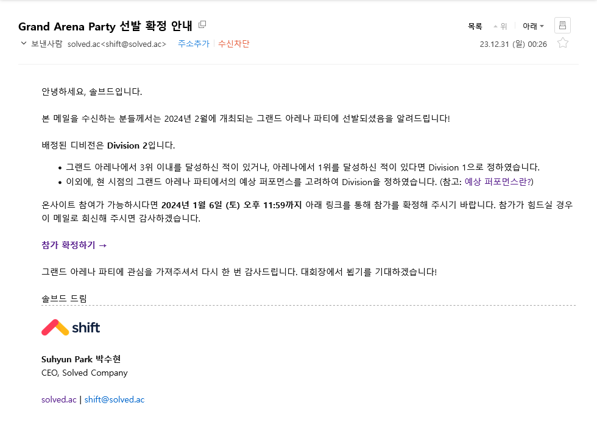Open solved.ac website link
The width and height of the screenshot is (597, 425).
(x=59, y=399)
